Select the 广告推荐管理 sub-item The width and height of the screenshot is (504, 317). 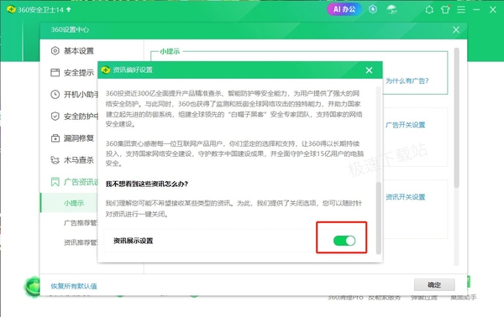pyautogui.click(x=81, y=223)
